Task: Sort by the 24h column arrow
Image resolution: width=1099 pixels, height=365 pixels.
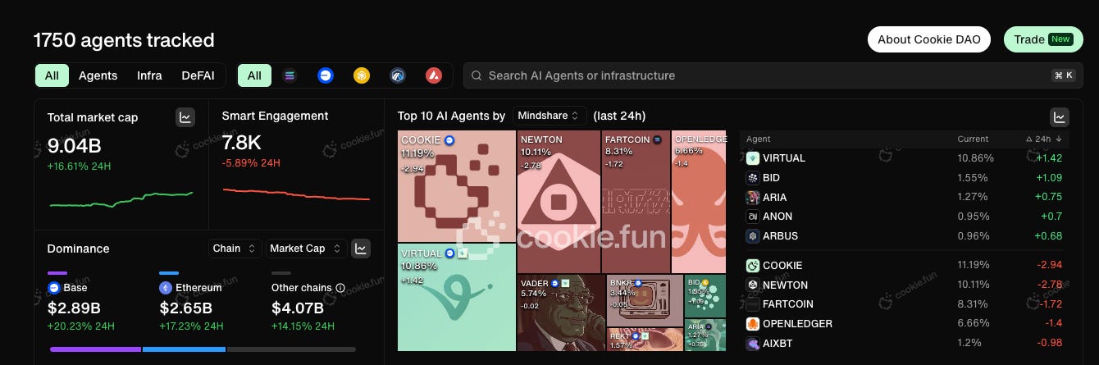Action: [1059, 139]
